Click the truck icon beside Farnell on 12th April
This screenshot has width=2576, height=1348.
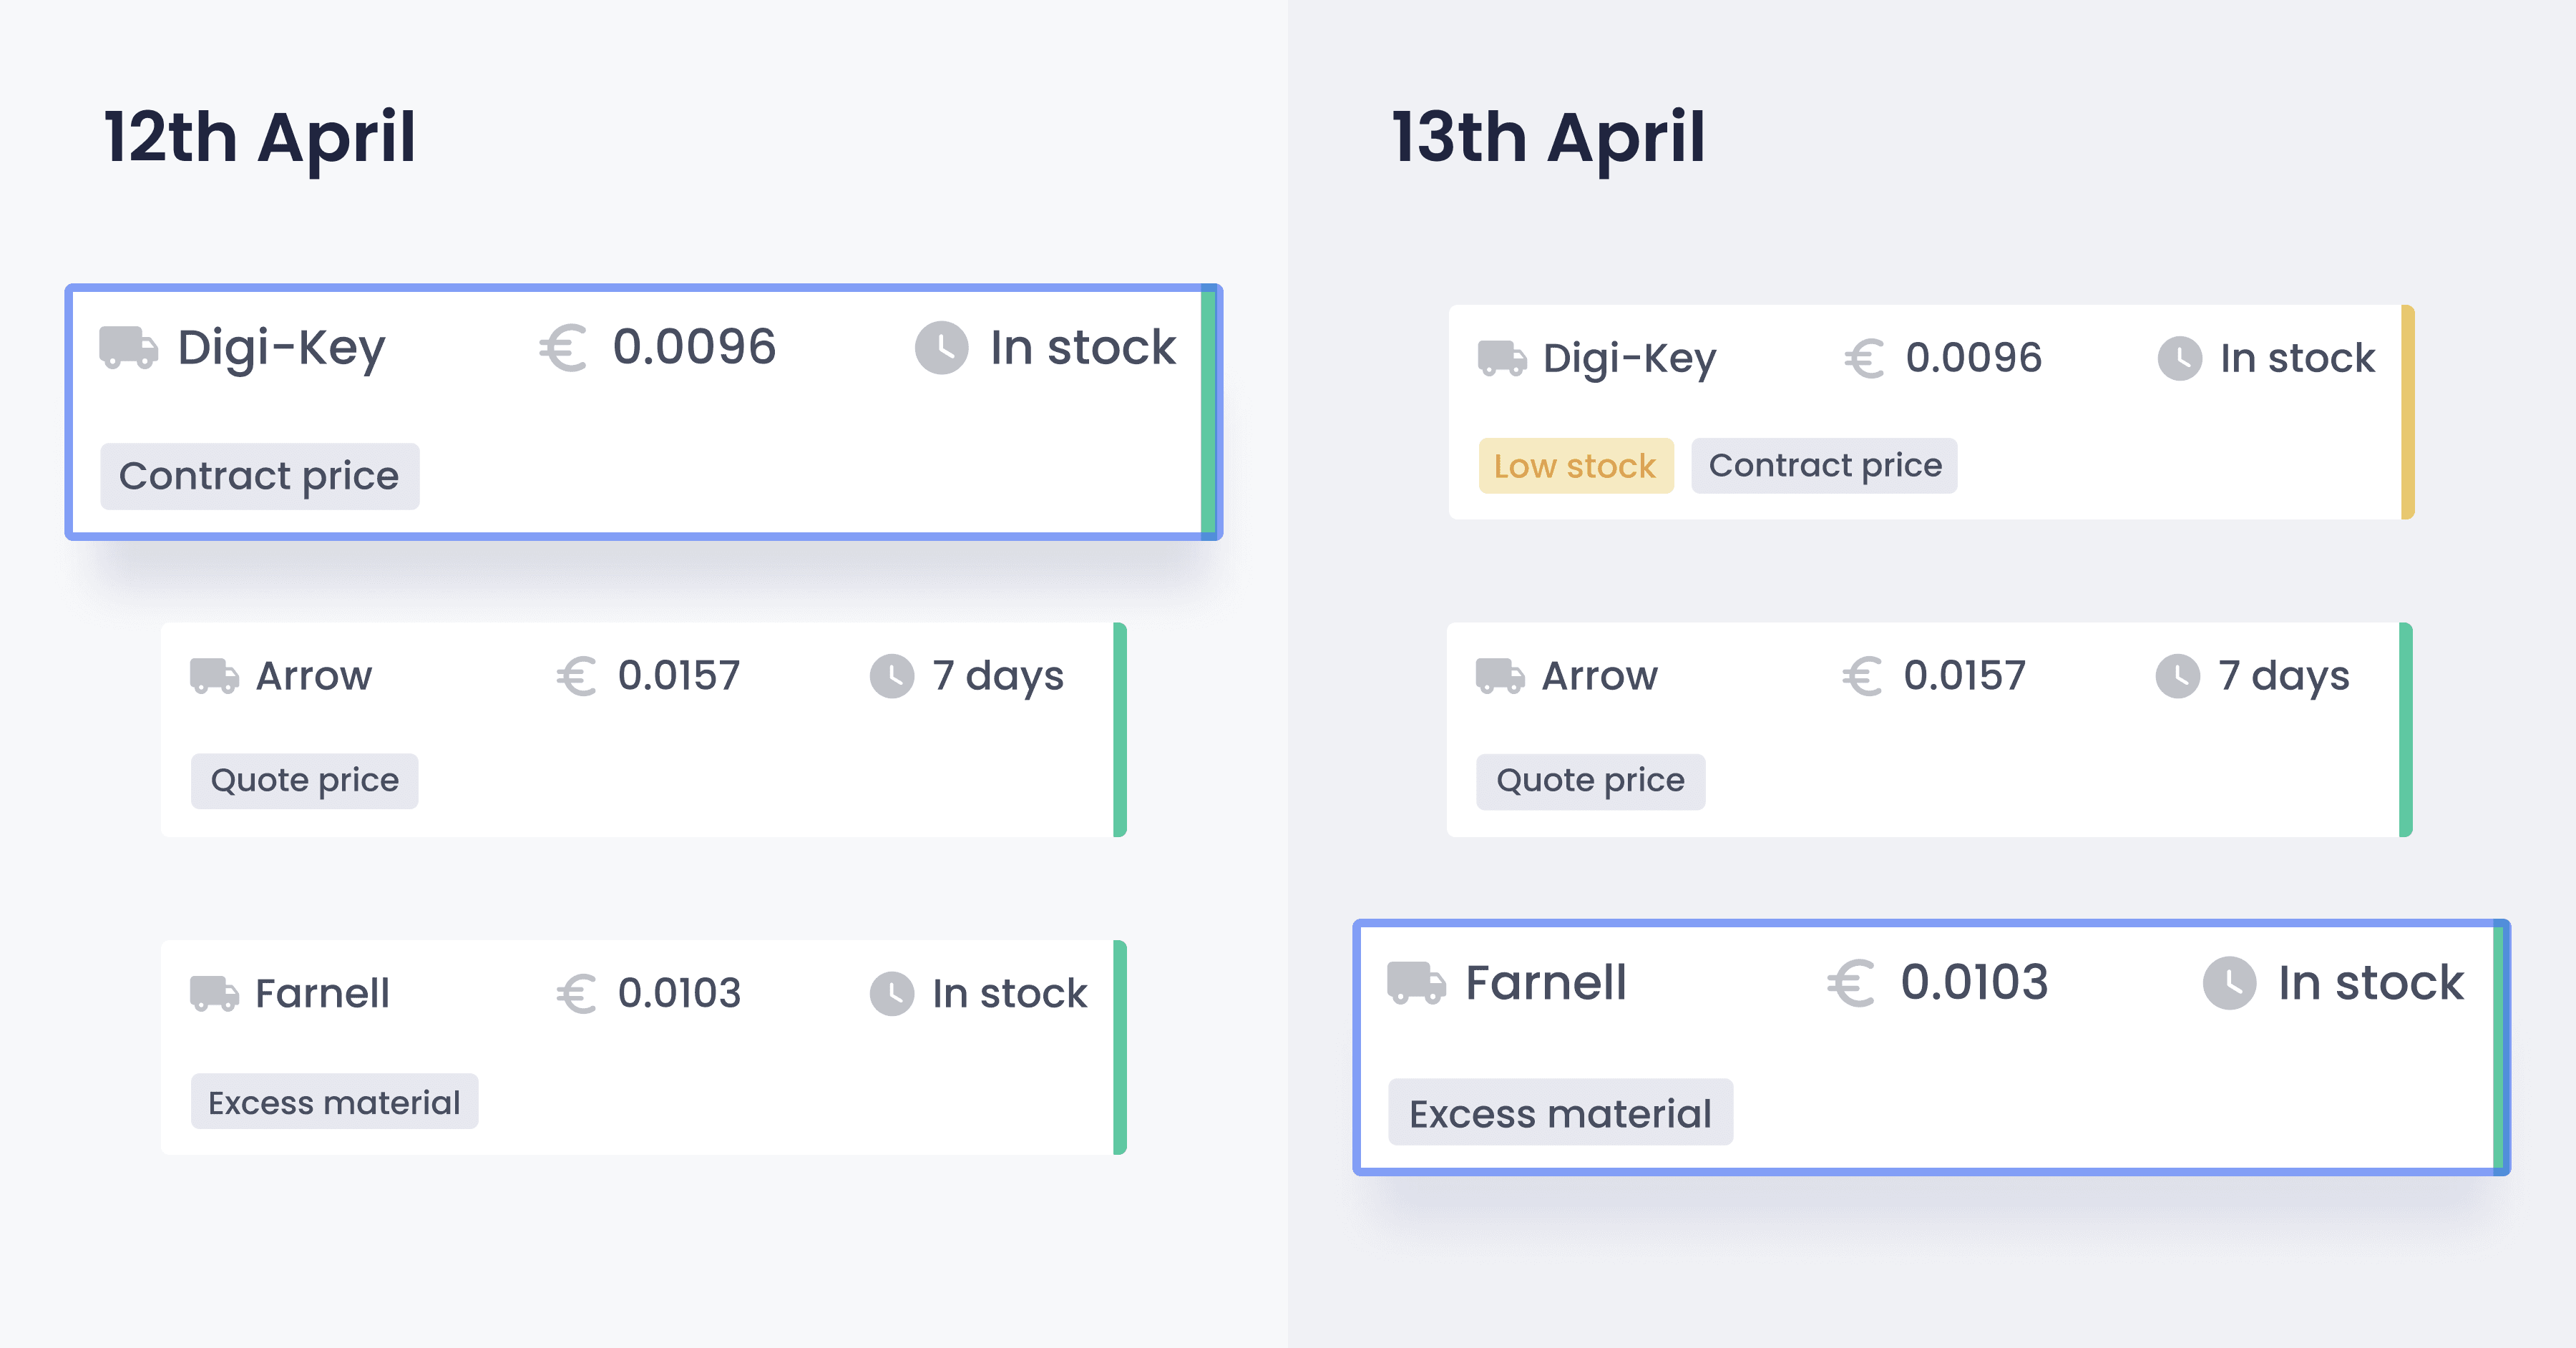tap(214, 993)
